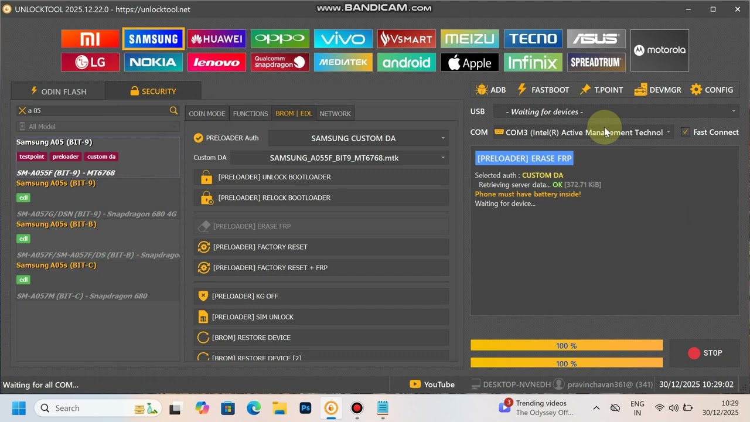Screen dimensions: 750x422
Task: Run PRELOADER KG OFF
Action: (x=321, y=296)
